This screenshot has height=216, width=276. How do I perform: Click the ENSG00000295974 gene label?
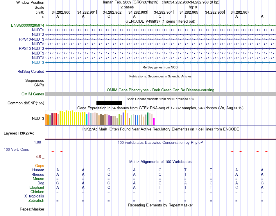[x=28, y=25]
